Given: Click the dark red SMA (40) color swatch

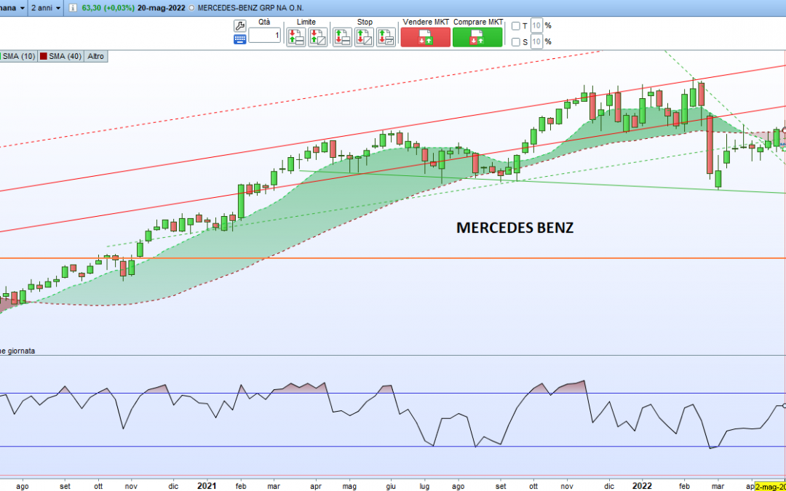Looking at the screenshot, I should 44,56.
